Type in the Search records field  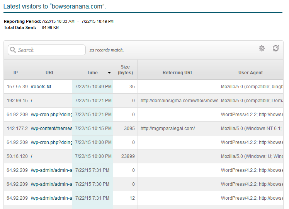click(x=50, y=50)
